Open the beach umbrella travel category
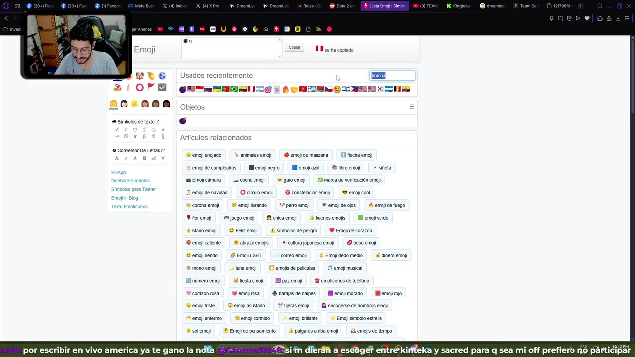 click(x=118, y=87)
